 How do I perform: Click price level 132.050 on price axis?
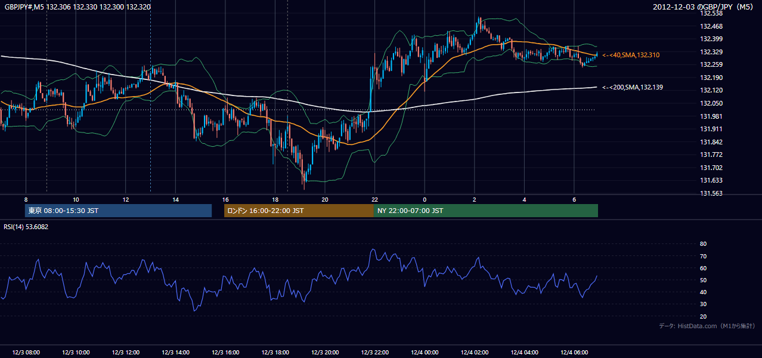click(711, 103)
